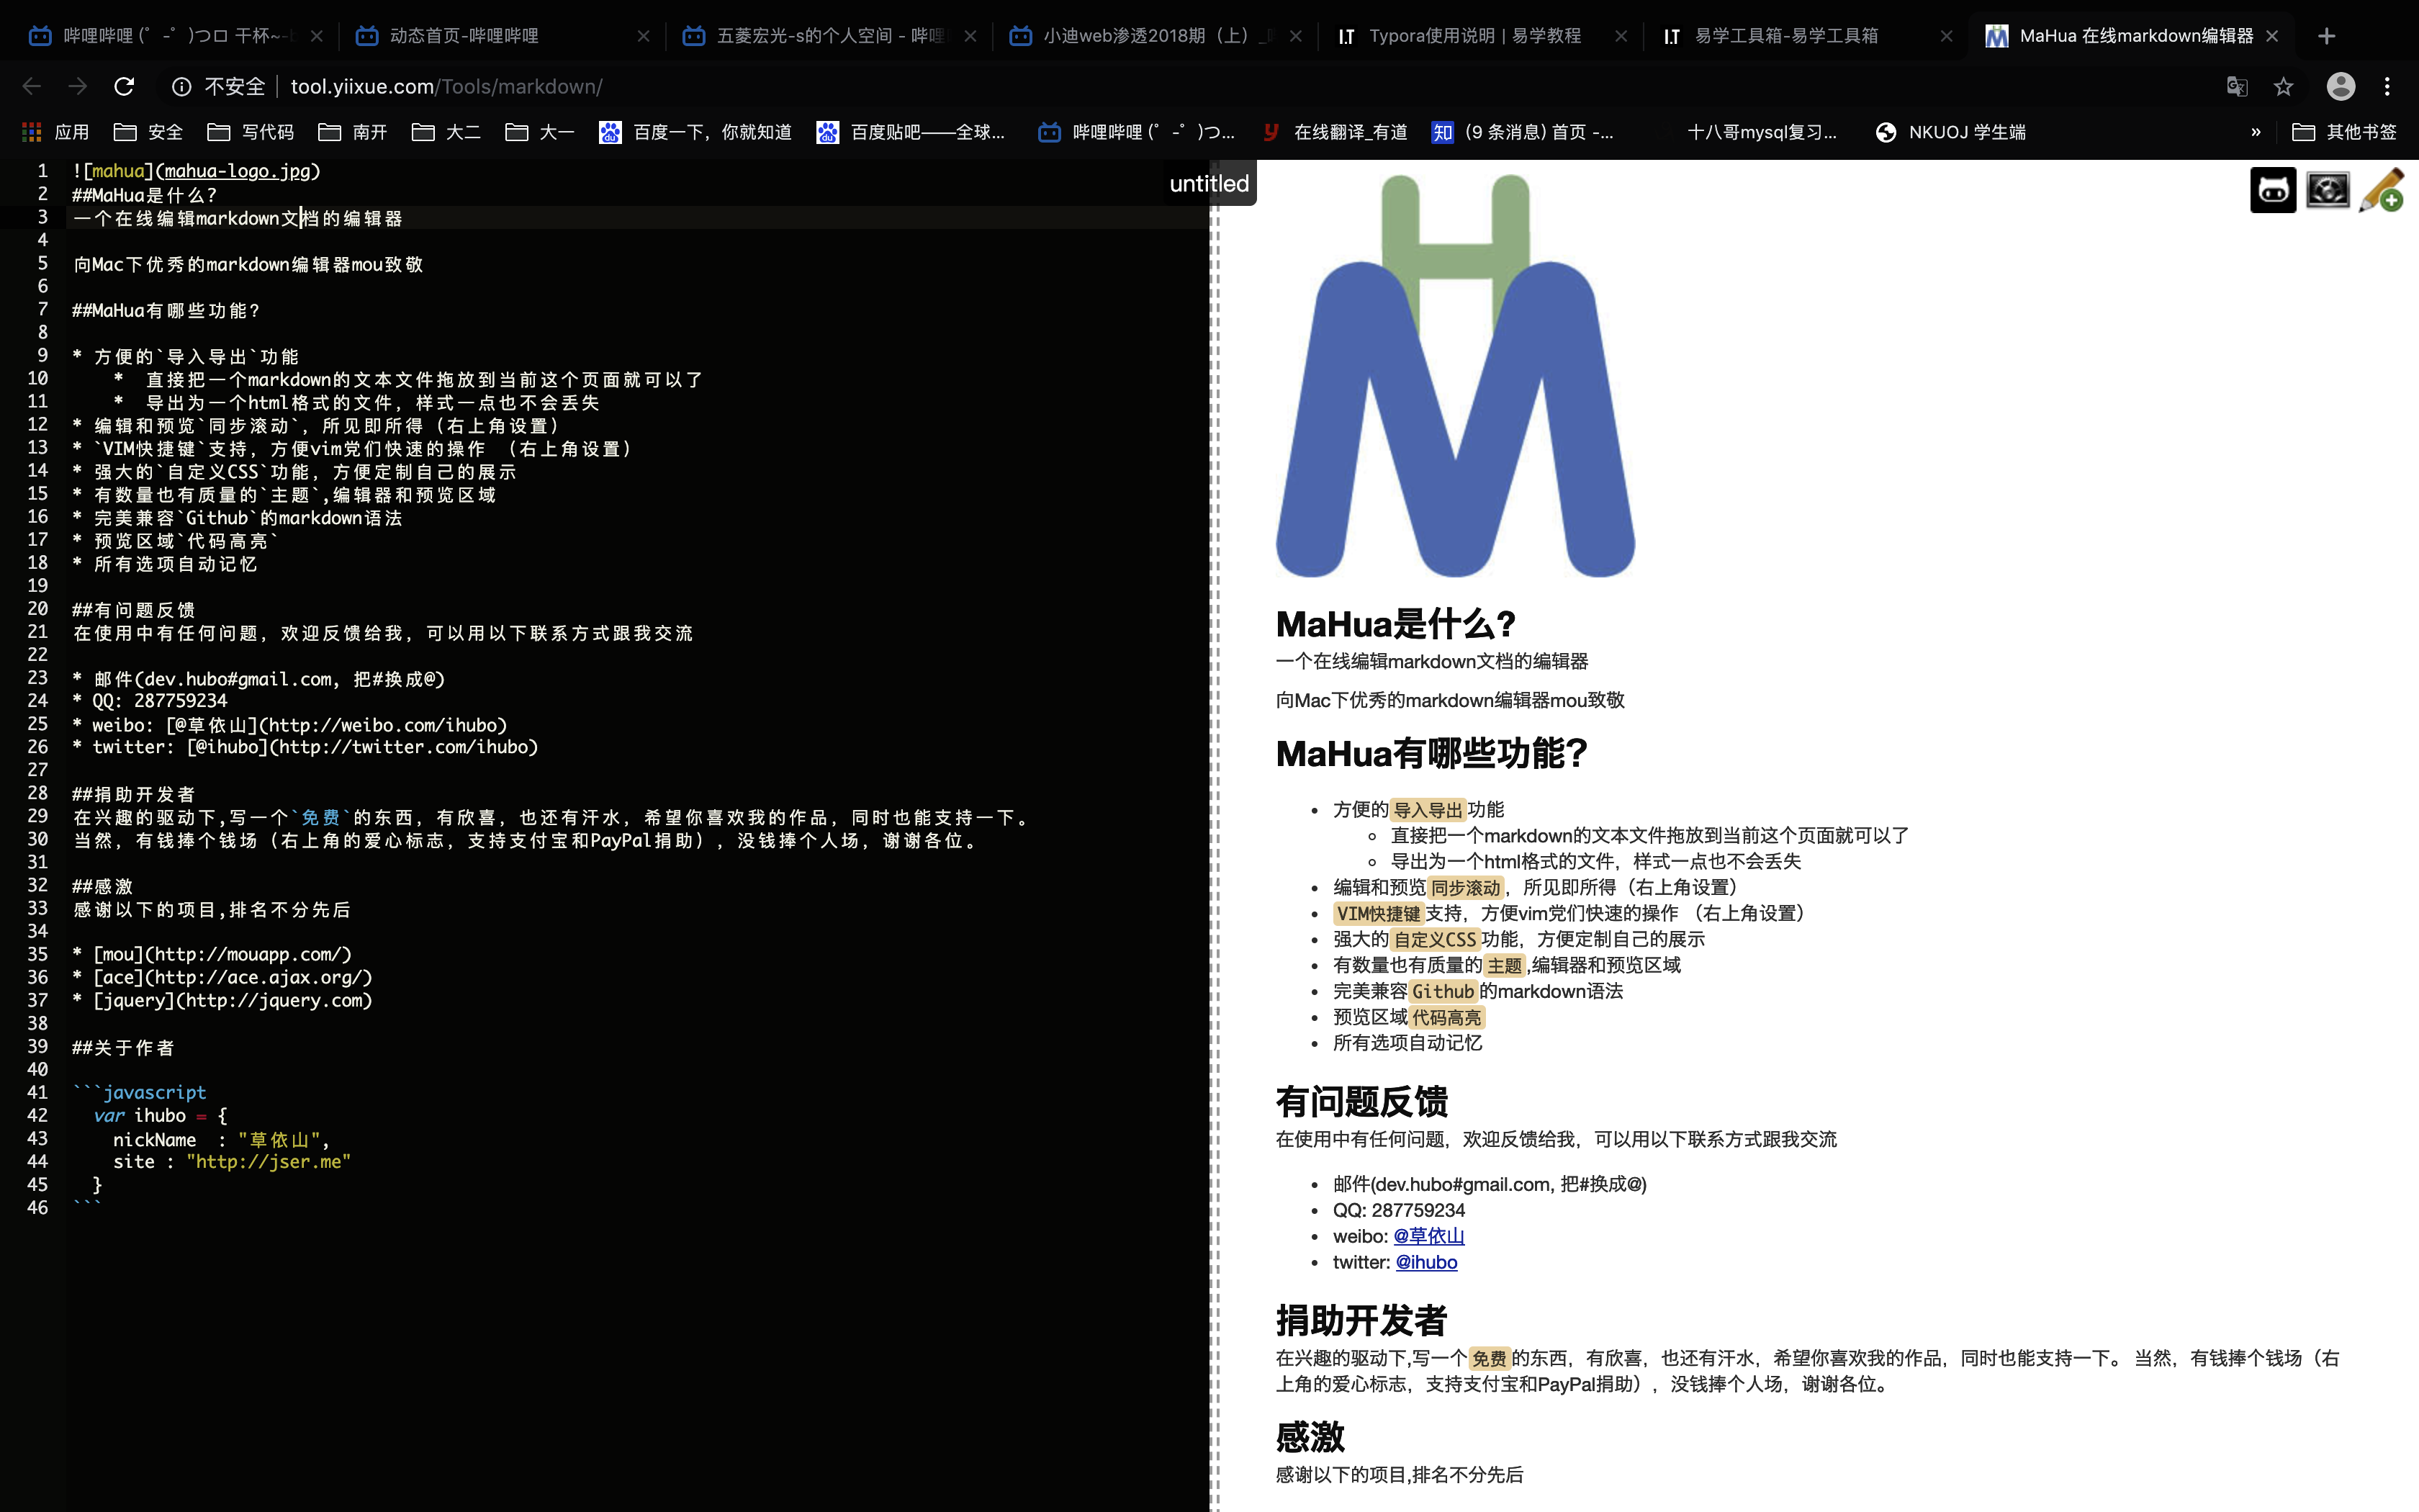Click line number 46 in the gutter
This screenshot has height=1512, width=2419.
pyautogui.click(x=37, y=1208)
